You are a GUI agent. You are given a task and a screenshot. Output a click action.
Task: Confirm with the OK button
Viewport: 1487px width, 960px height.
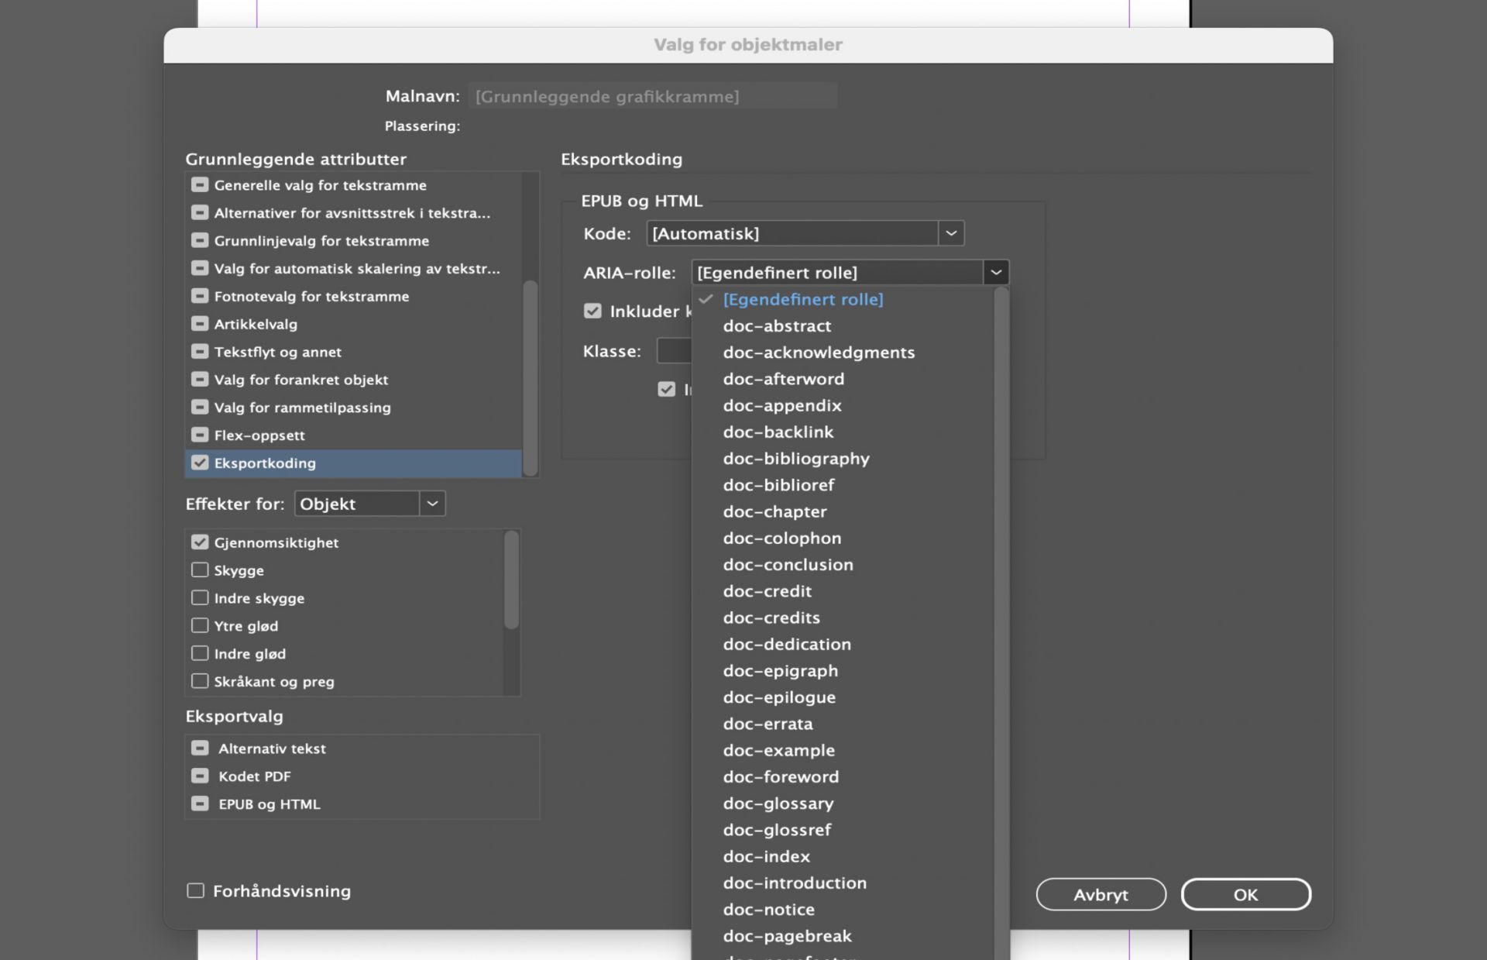[x=1245, y=895]
